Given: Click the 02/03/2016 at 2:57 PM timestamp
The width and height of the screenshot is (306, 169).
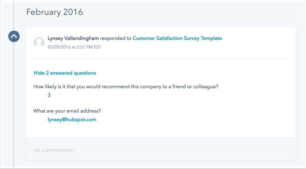Looking at the screenshot, I should pyautogui.click(x=74, y=47).
